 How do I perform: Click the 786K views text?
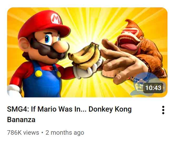click(23, 133)
